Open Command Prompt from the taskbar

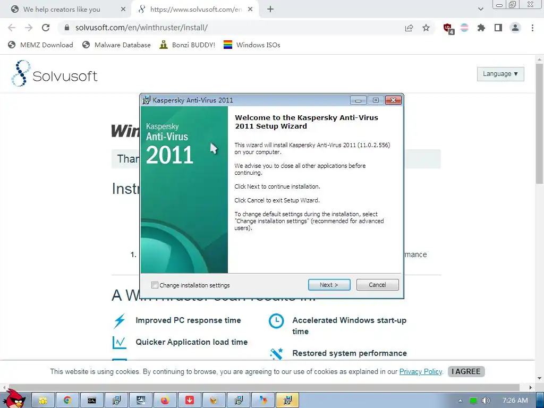[x=91, y=401]
